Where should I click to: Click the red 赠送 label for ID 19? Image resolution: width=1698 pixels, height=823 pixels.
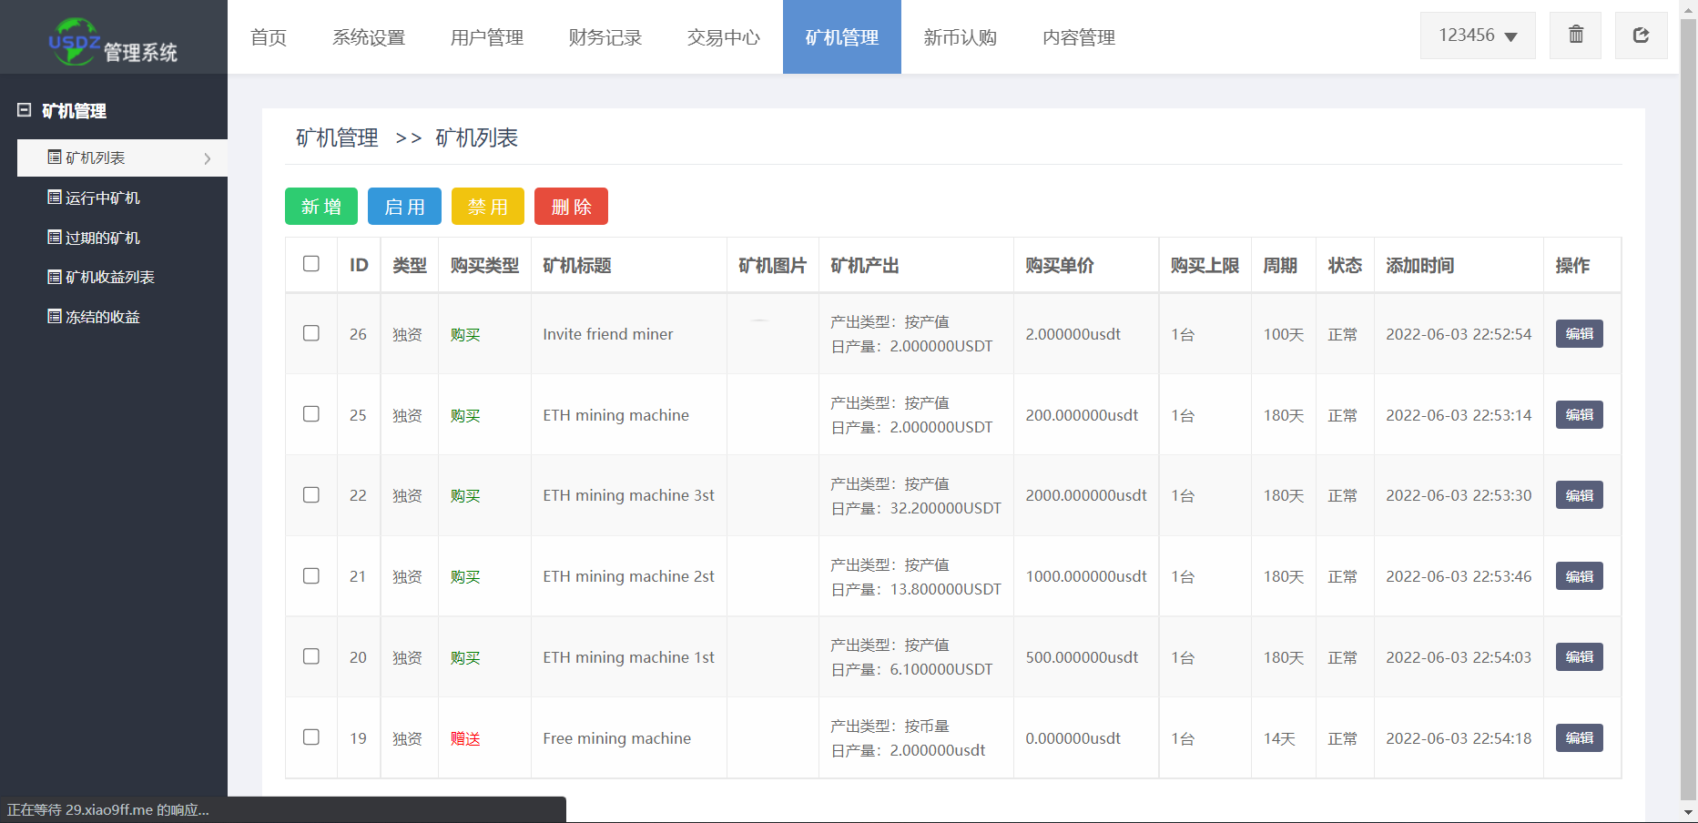click(465, 738)
